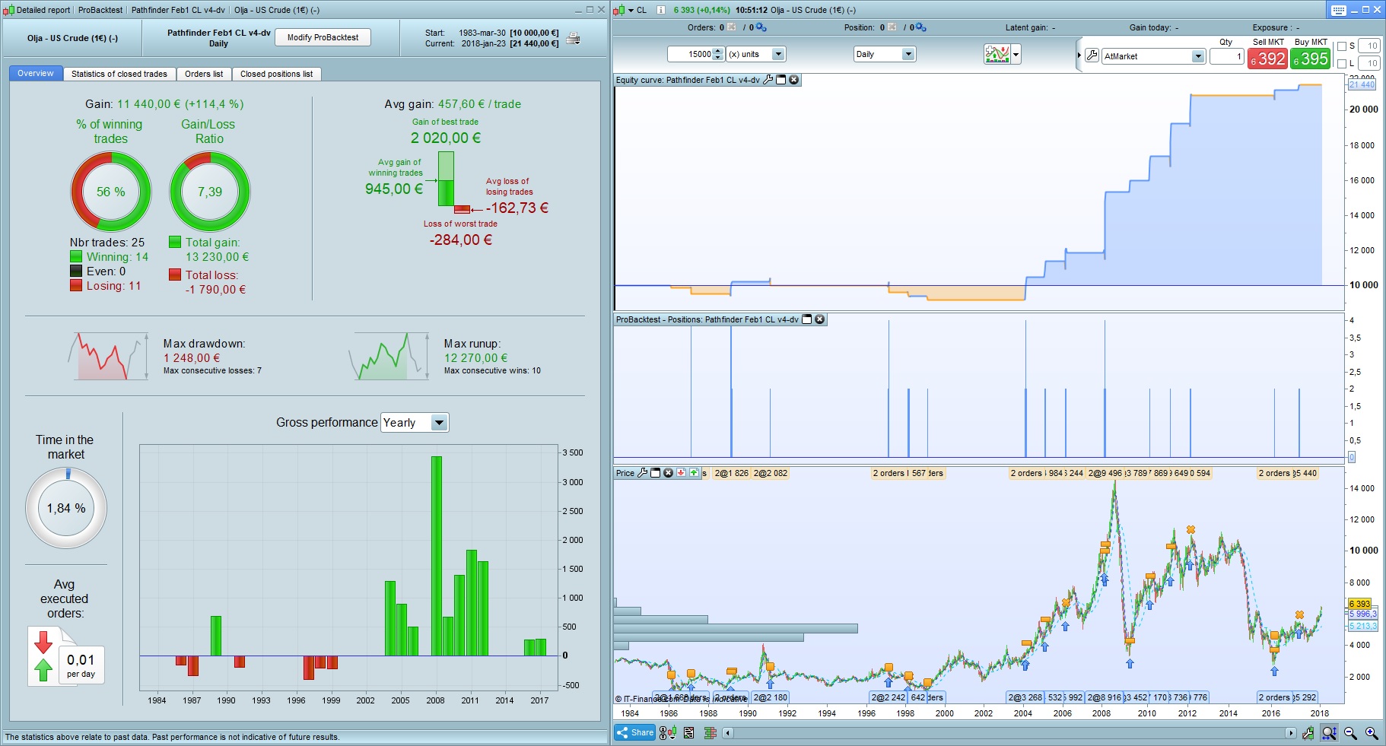Toggle the L limit checkbox

pos(1342,63)
